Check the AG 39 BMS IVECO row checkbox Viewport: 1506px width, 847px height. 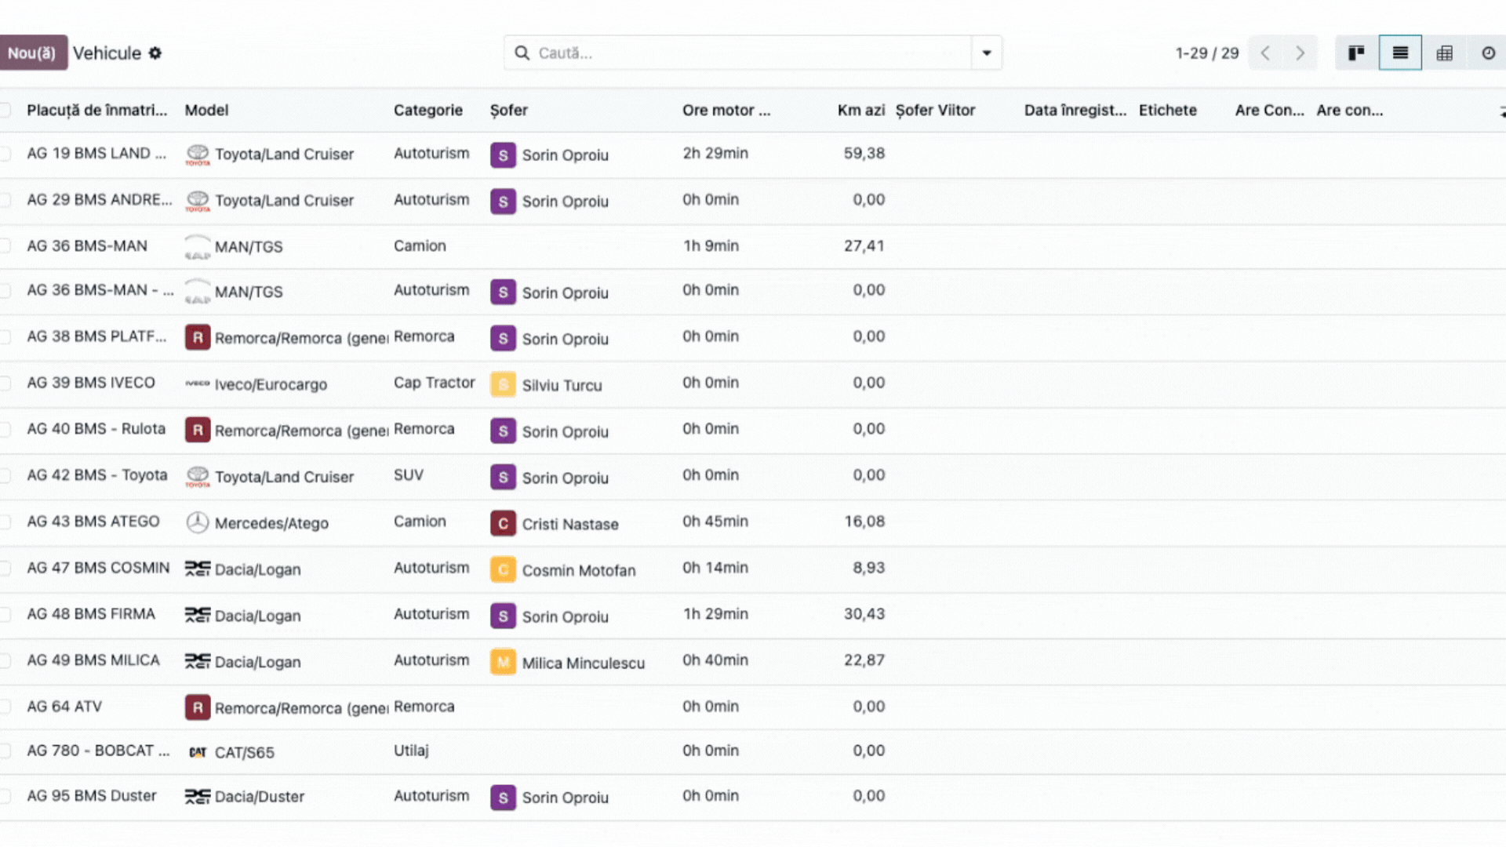tap(5, 383)
